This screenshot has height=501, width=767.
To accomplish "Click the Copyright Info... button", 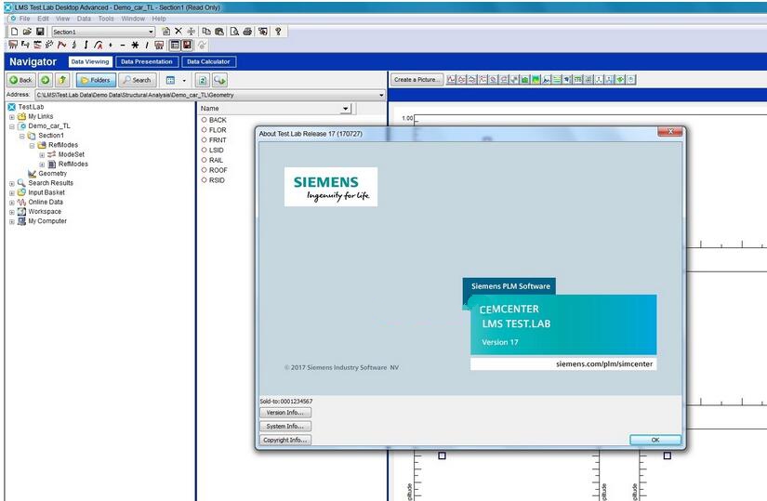I will coord(285,440).
